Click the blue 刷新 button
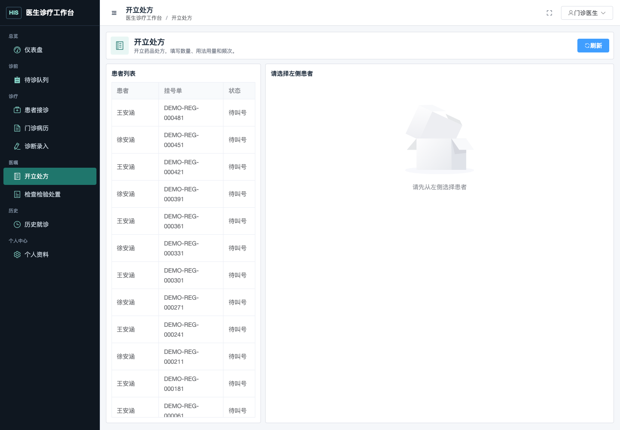 tap(593, 46)
